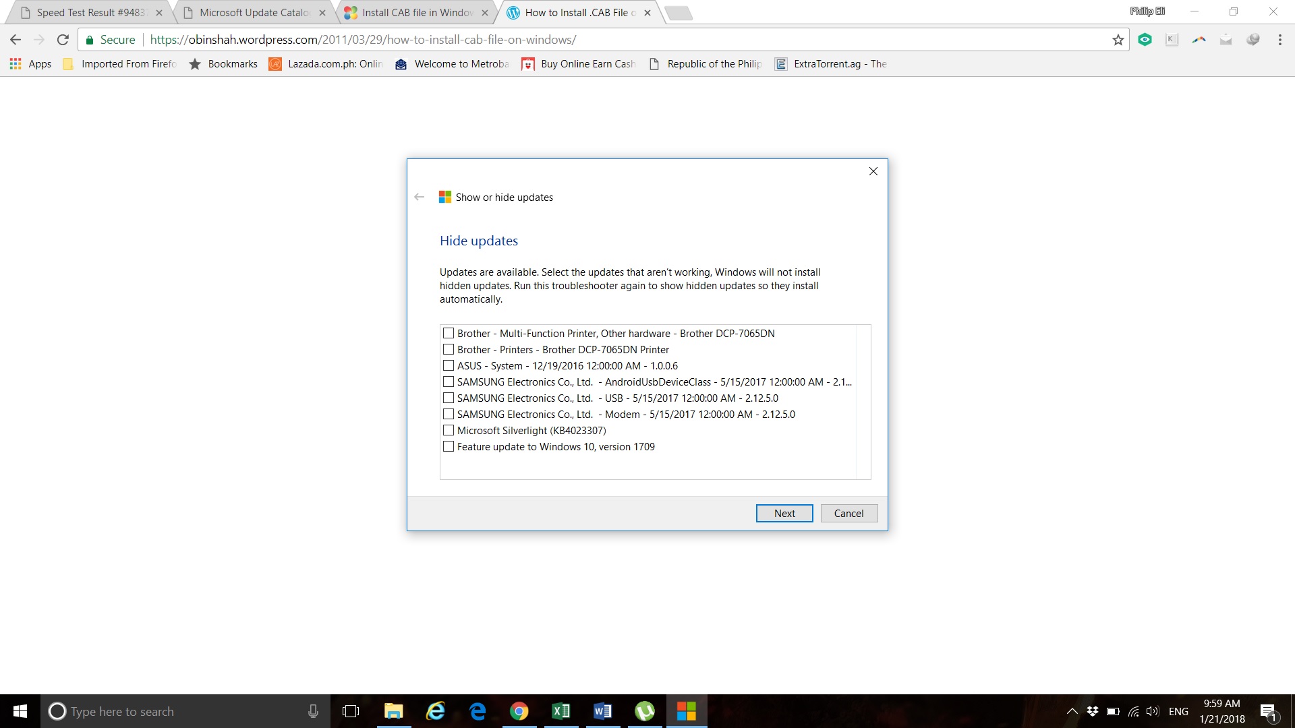Viewport: 1295px width, 728px height.
Task: Check Microsoft Silverlight (KB4023307) checkbox
Action: coord(449,430)
